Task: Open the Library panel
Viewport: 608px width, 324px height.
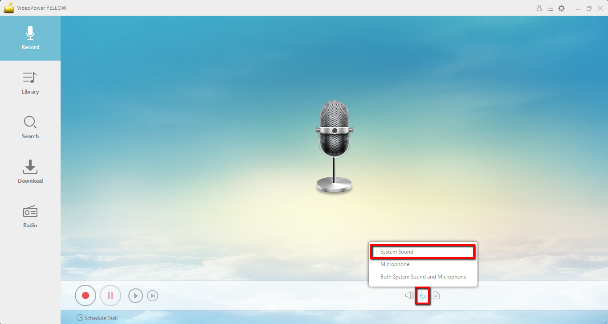Action: (30, 82)
